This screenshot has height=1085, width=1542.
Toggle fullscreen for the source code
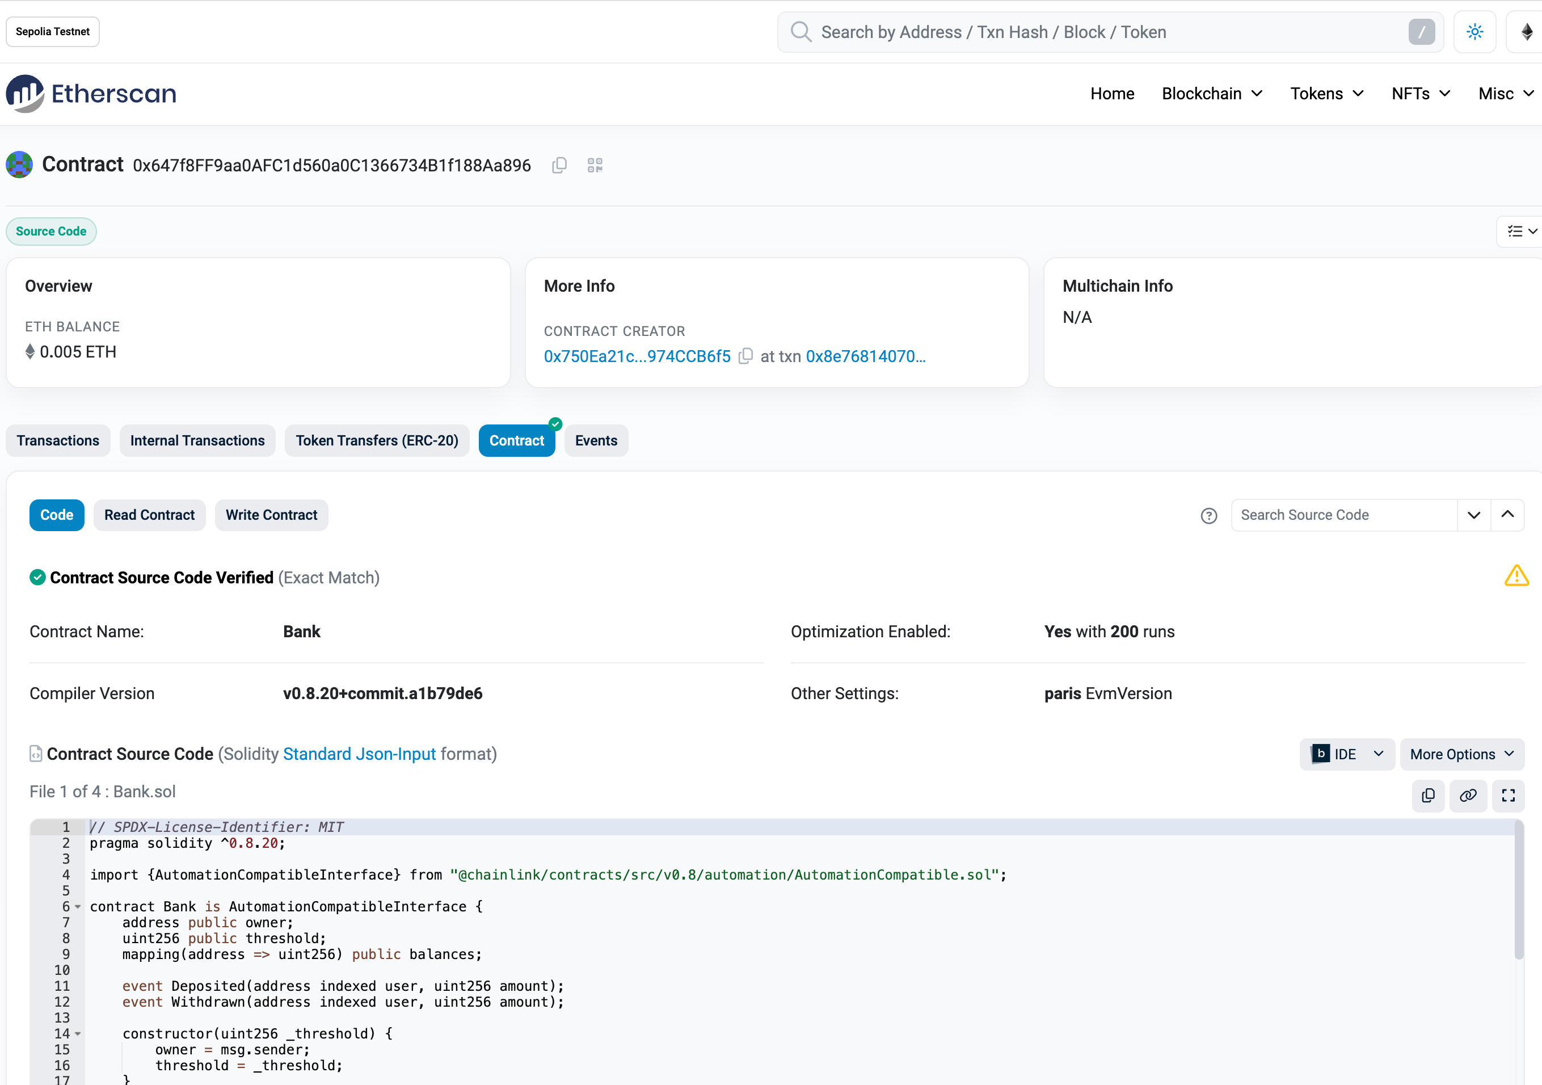(x=1509, y=796)
